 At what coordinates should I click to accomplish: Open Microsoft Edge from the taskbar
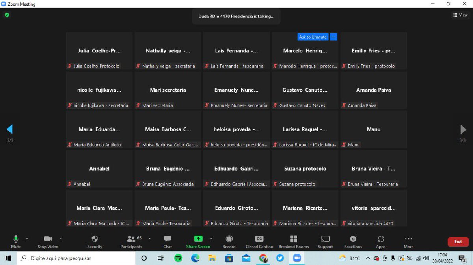point(195,258)
